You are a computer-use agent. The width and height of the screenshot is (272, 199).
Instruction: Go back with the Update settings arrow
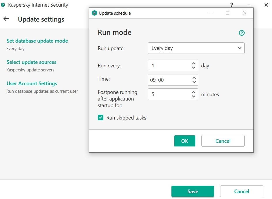click(6, 19)
